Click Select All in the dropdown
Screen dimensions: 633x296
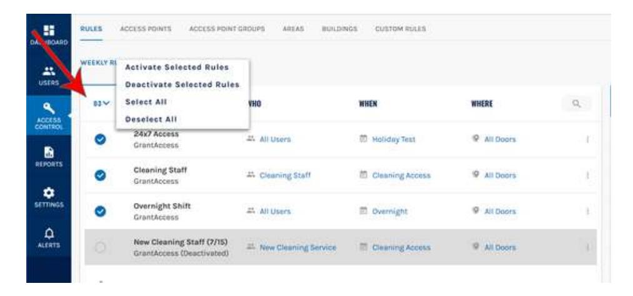pyautogui.click(x=146, y=102)
